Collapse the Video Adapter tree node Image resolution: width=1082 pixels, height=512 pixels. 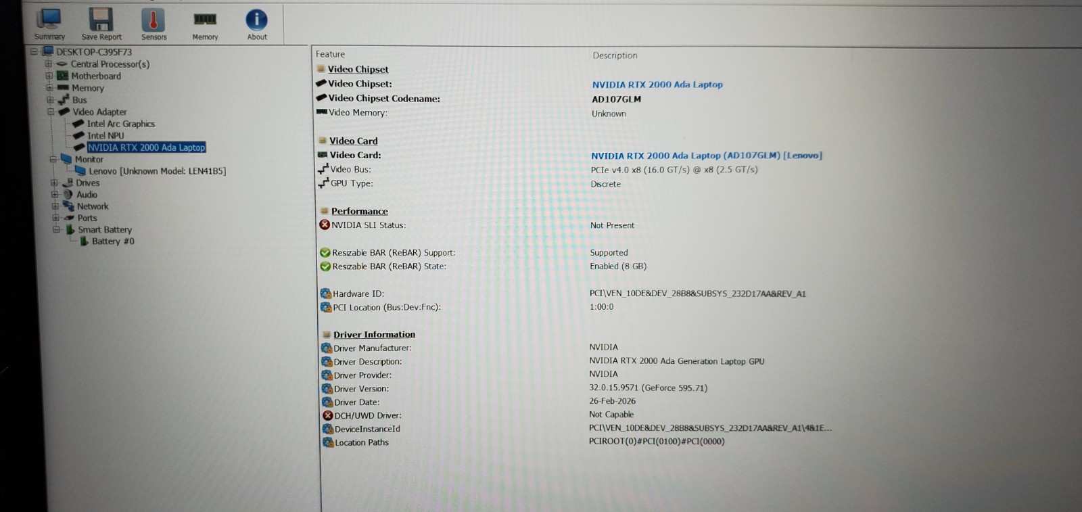tap(51, 112)
